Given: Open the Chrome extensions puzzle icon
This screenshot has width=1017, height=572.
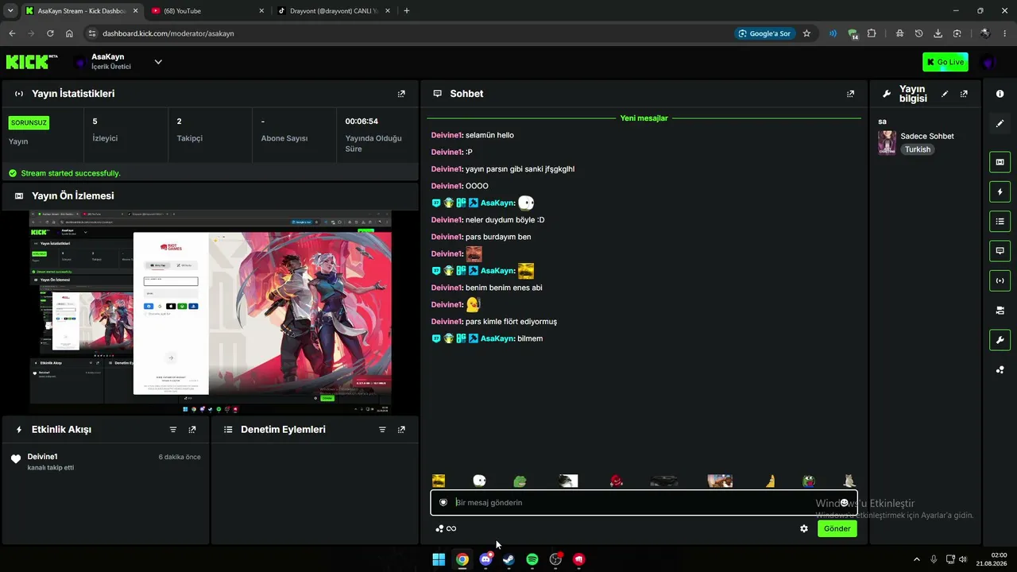Looking at the screenshot, I should (x=872, y=33).
